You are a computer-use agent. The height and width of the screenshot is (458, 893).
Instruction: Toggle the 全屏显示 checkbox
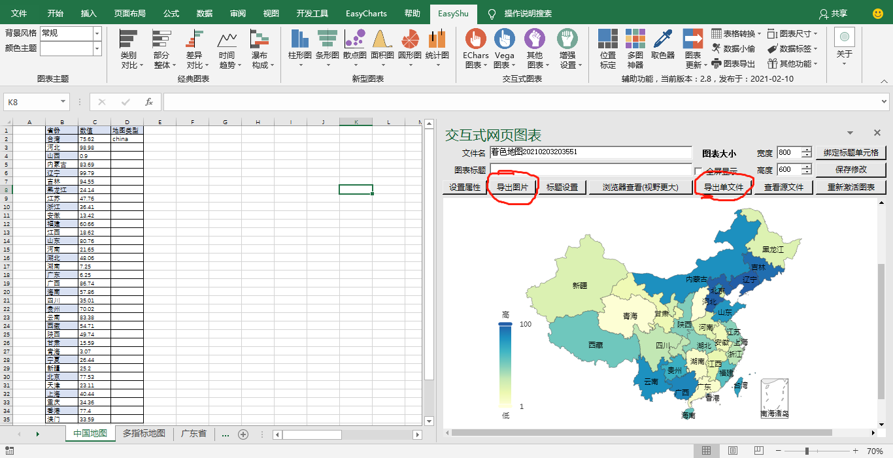click(x=698, y=172)
